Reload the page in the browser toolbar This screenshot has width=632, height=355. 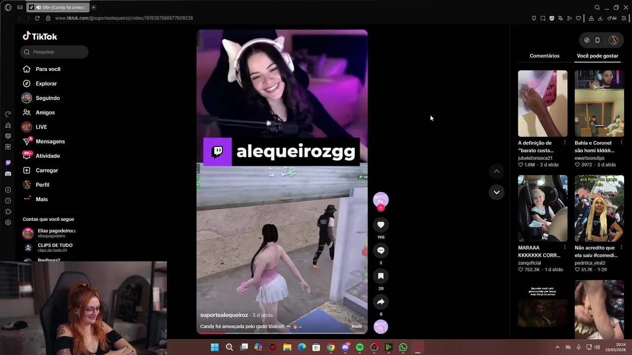click(x=37, y=18)
